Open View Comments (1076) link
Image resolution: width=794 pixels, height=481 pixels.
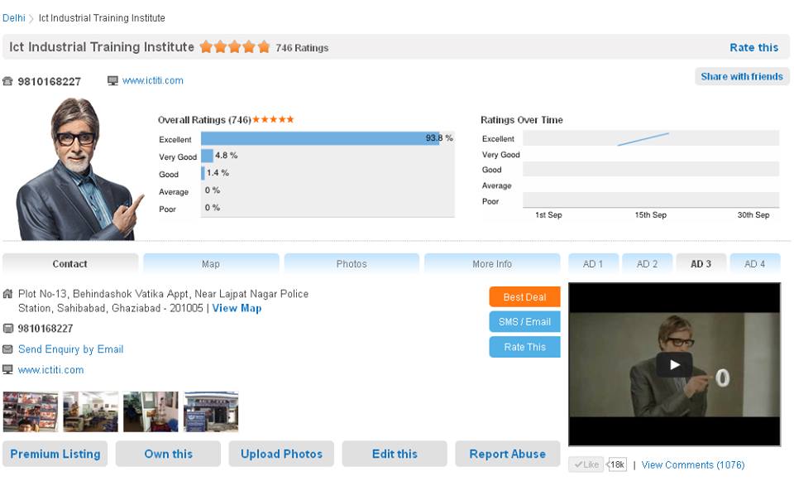[x=693, y=464]
